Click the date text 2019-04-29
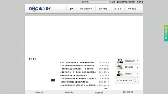168x94 pixels. pos(104,79)
